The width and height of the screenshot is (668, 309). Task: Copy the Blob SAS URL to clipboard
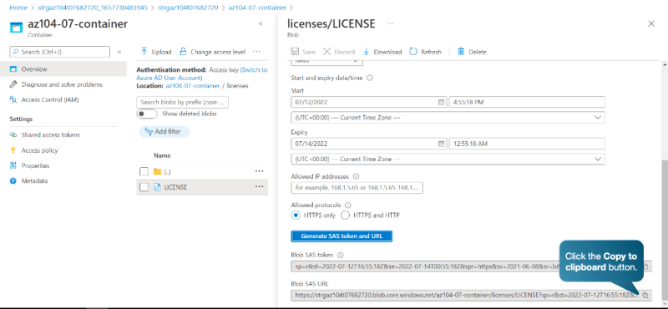point(645,295)
